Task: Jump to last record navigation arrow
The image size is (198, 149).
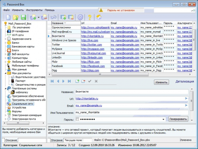Action: (69, 81)
